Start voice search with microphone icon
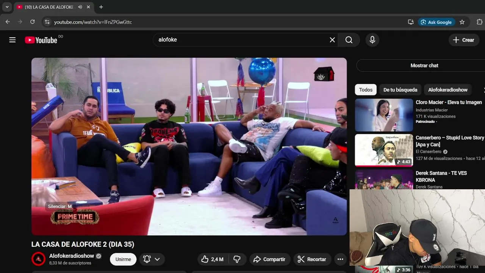Viewport: 485px width, 273px height. [x=372, y=40]
